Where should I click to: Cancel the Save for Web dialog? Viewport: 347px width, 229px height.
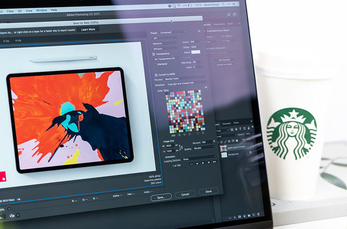pyautogui.click(x=185, y=194)
